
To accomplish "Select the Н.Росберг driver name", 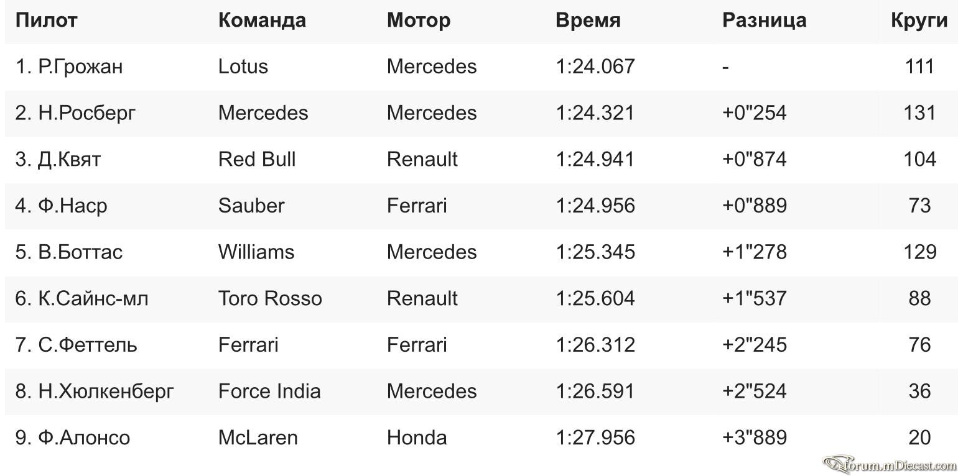I will pos(75,113).
